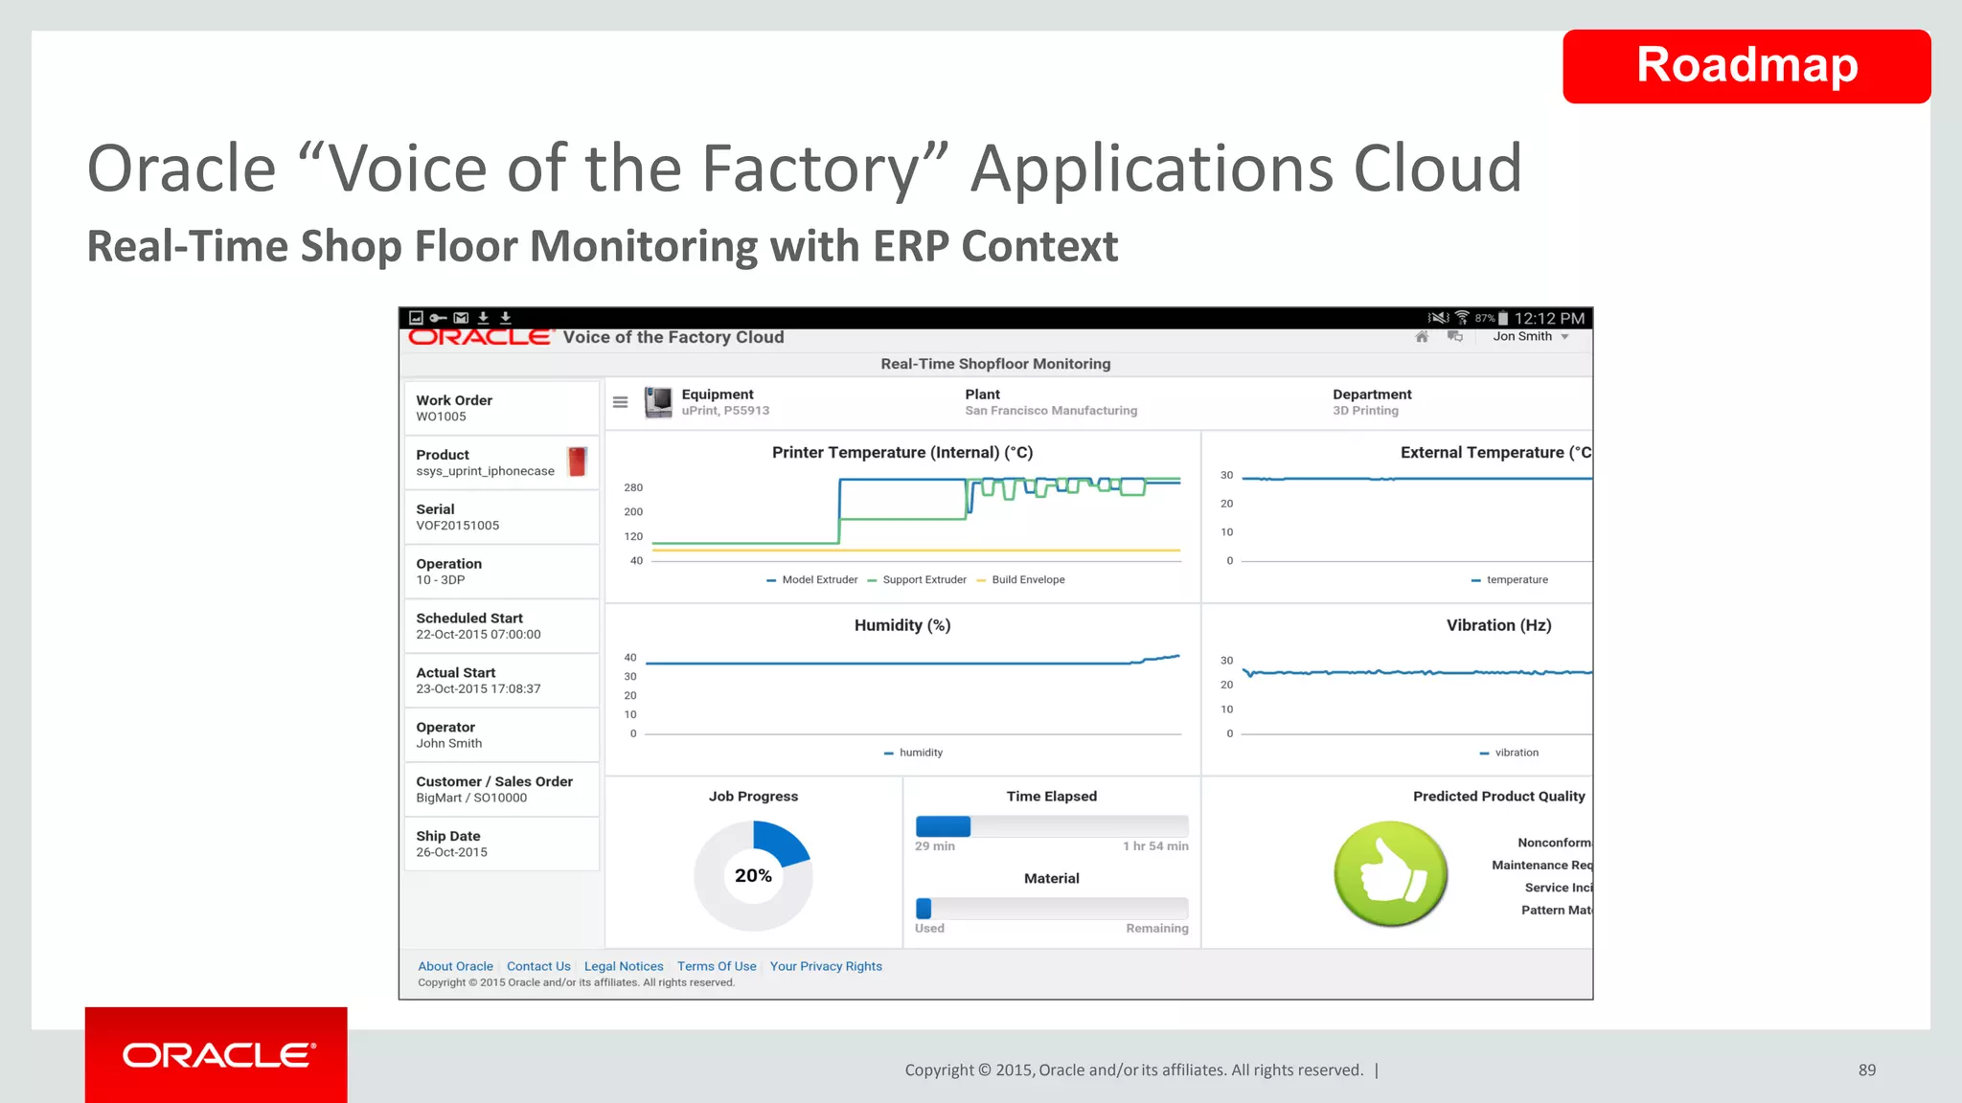
Task: Open the Ship Date 26-Oct-2015 panel
Action: [x=502, y=844]
